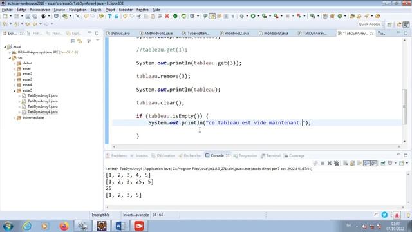Click the Debug bug icon in toolbar
412x232 pixels.
[242, 16]
